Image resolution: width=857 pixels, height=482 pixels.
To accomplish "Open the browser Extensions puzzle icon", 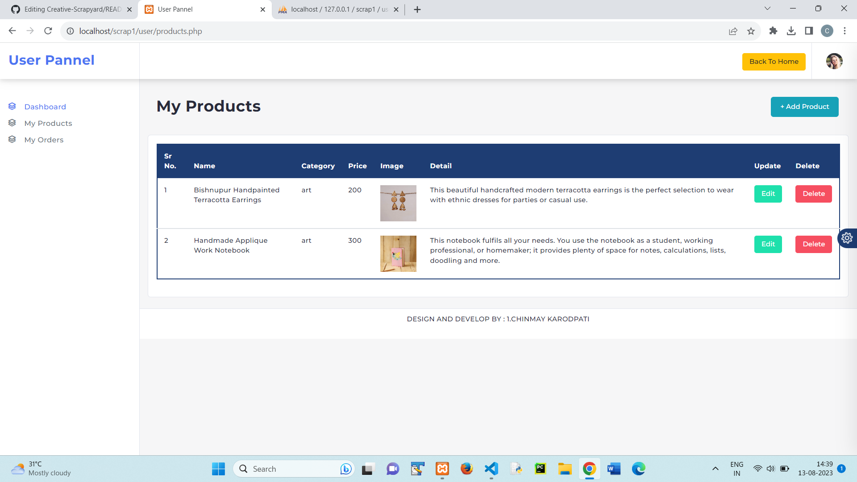I will pos(773,31).
